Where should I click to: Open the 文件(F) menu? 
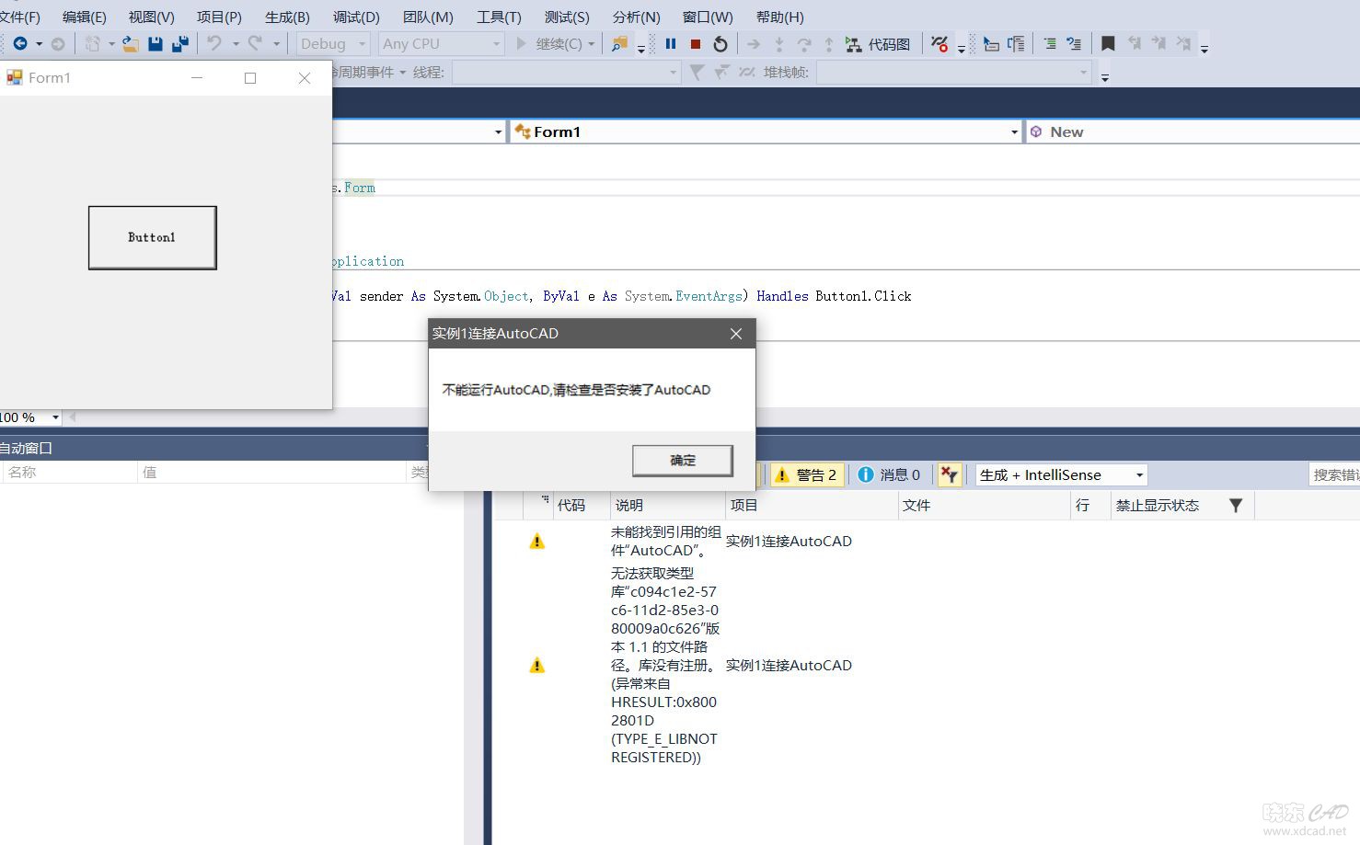(18, 17)
